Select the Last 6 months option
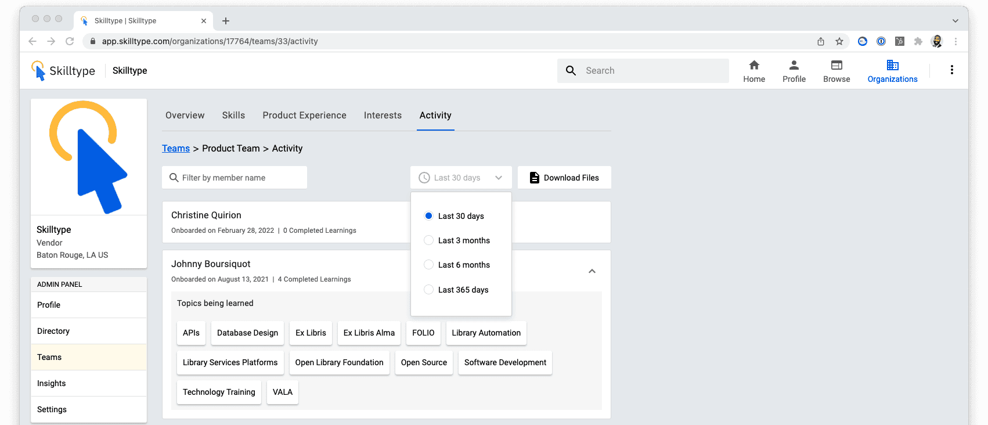 [429, 265]
